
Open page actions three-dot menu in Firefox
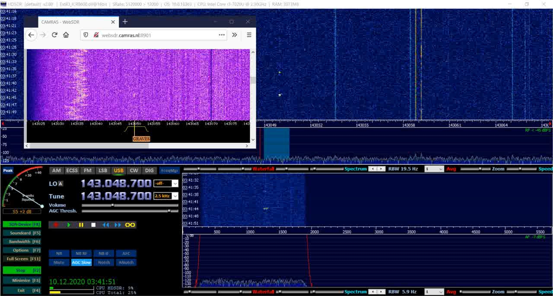(222, 35)
